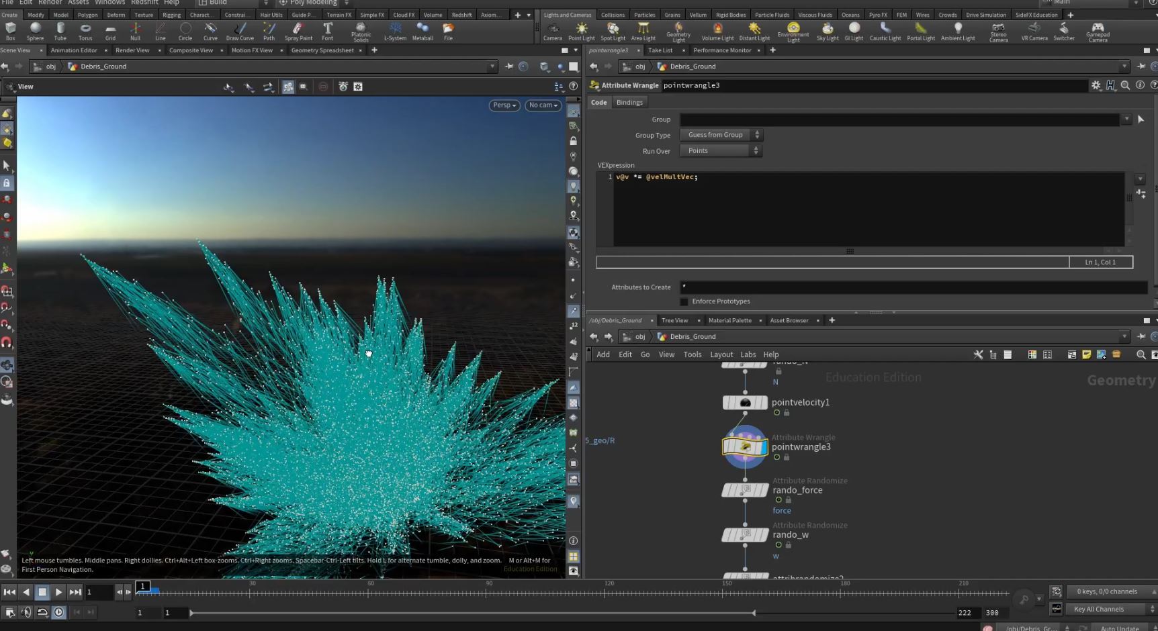
Task: Select the rando_w node
Action: click(x=745, y=535)
